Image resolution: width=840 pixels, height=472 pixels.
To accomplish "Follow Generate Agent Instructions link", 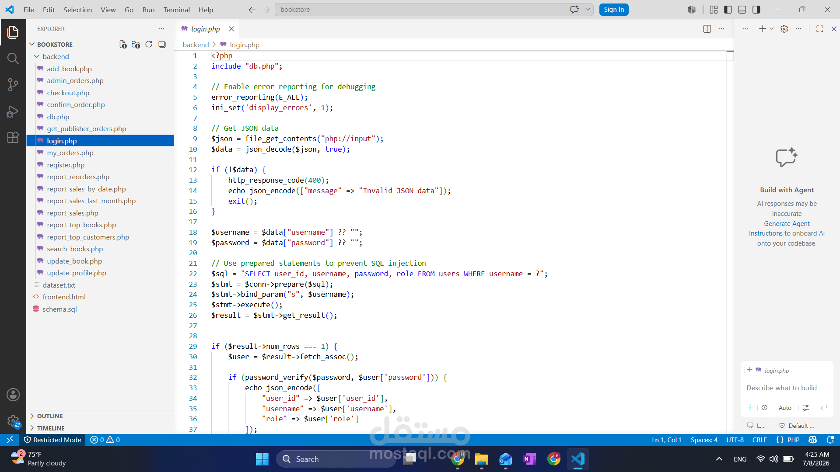I will point(780,229).
